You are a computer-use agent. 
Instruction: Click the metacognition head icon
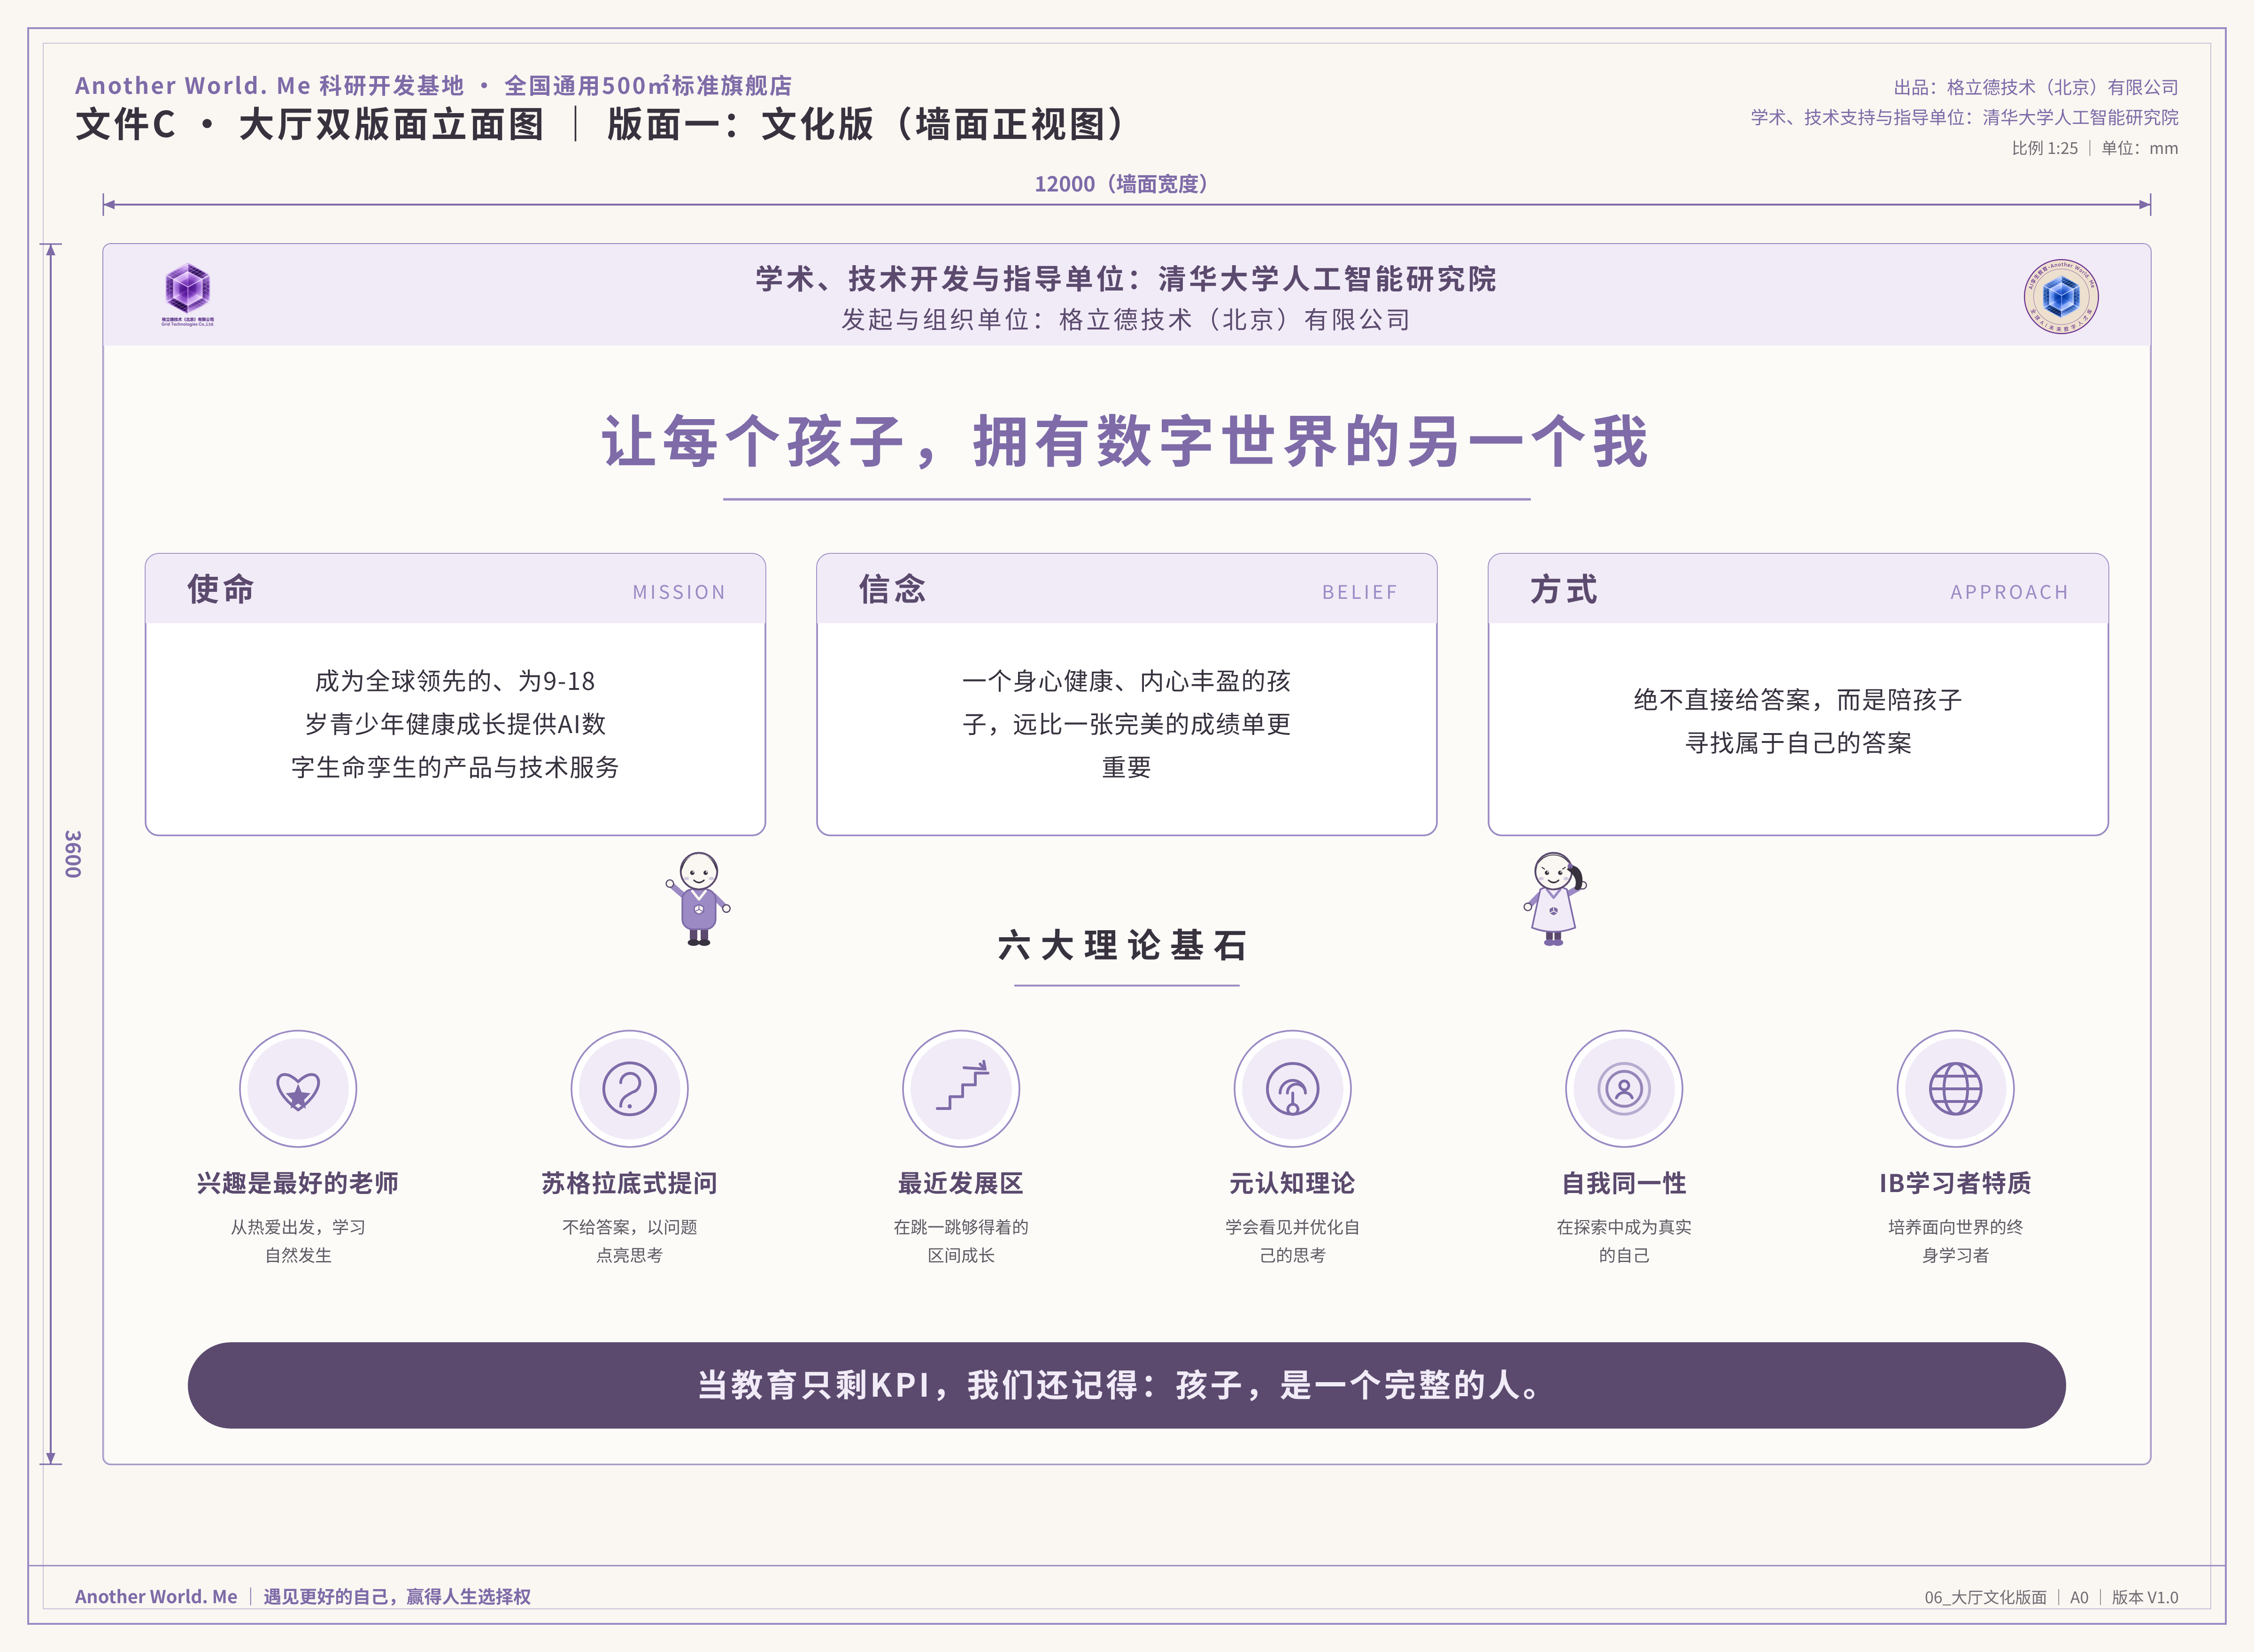point(1293,1089)
